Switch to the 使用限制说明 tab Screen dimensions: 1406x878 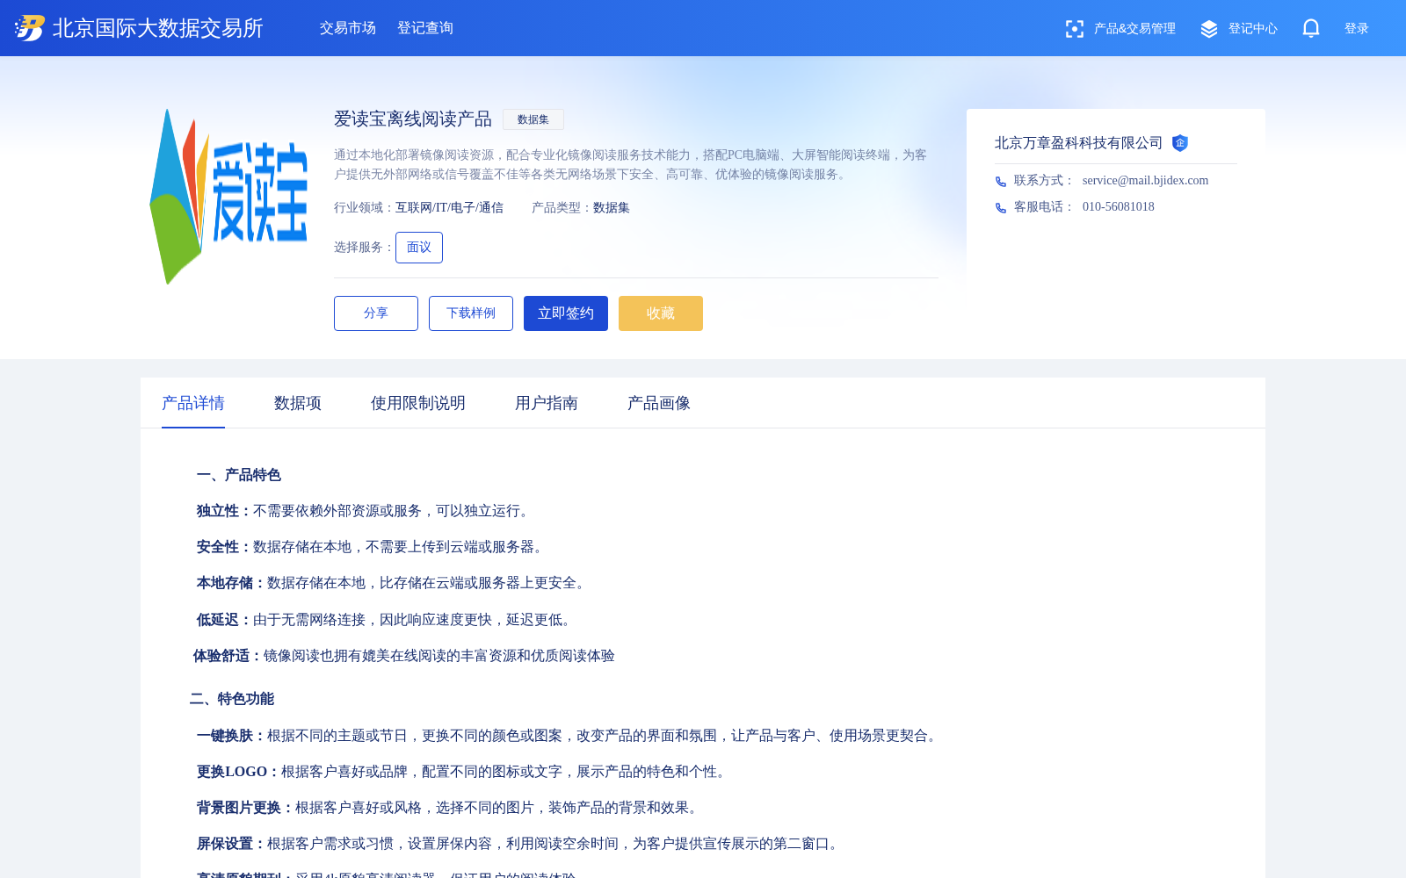418,403
